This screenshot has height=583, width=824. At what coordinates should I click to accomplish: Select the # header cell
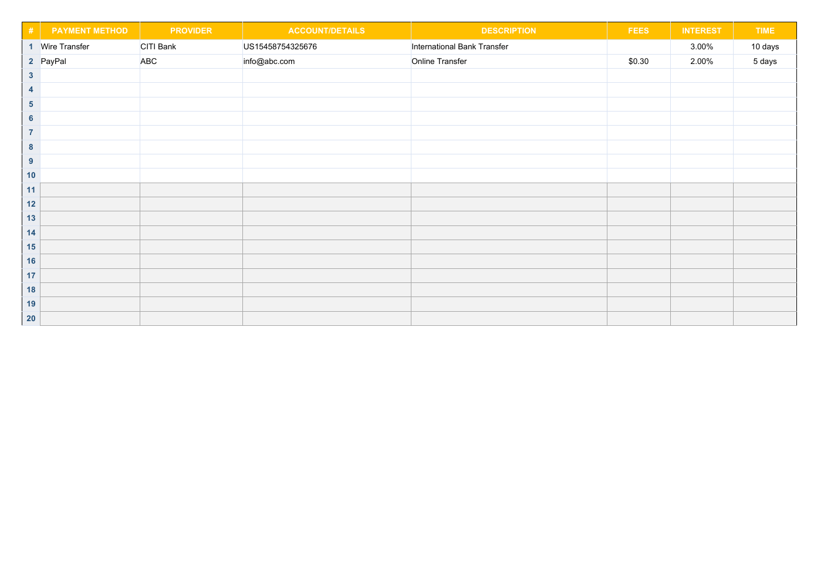pos(31,31)
